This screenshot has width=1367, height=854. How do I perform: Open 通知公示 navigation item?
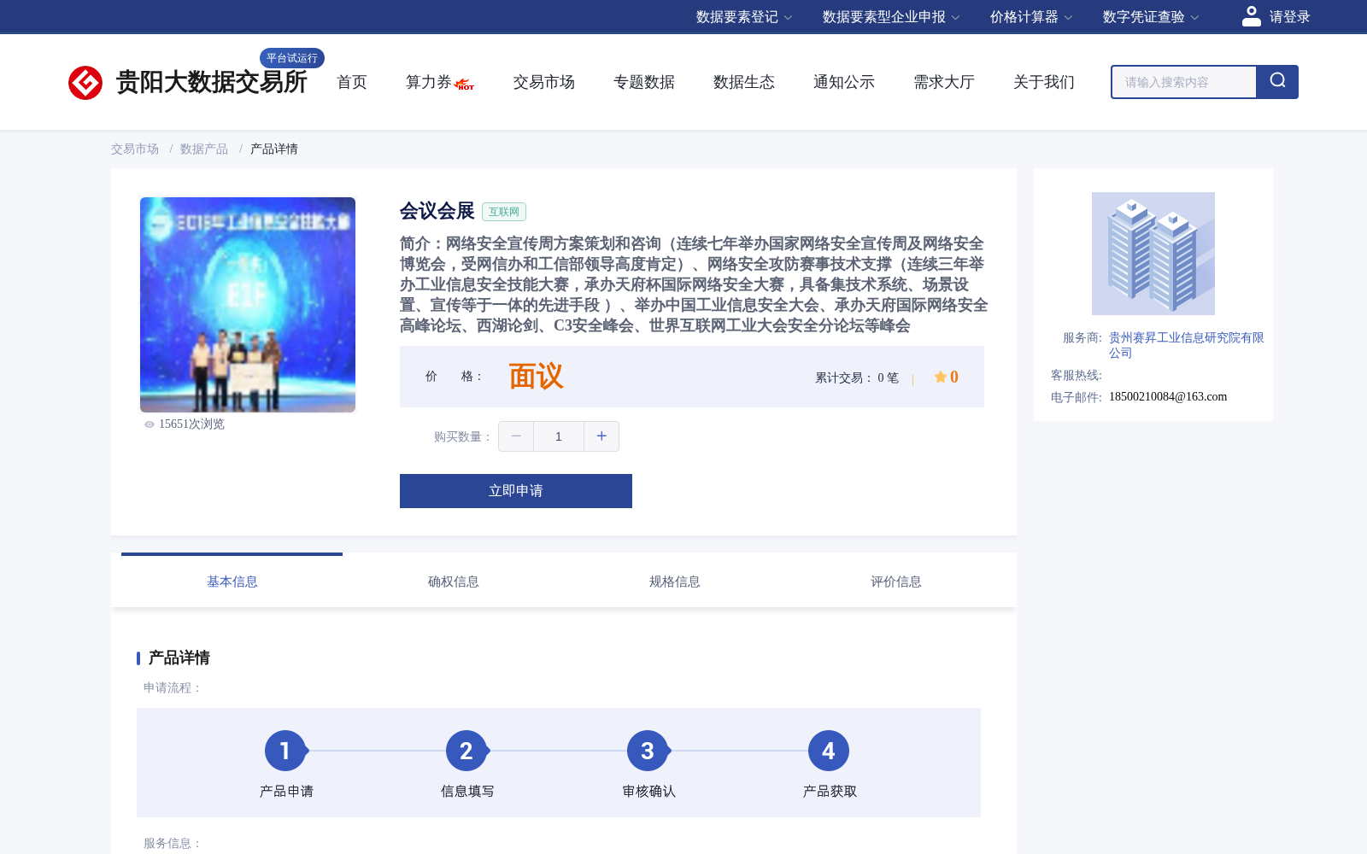[x=844, y=82]
